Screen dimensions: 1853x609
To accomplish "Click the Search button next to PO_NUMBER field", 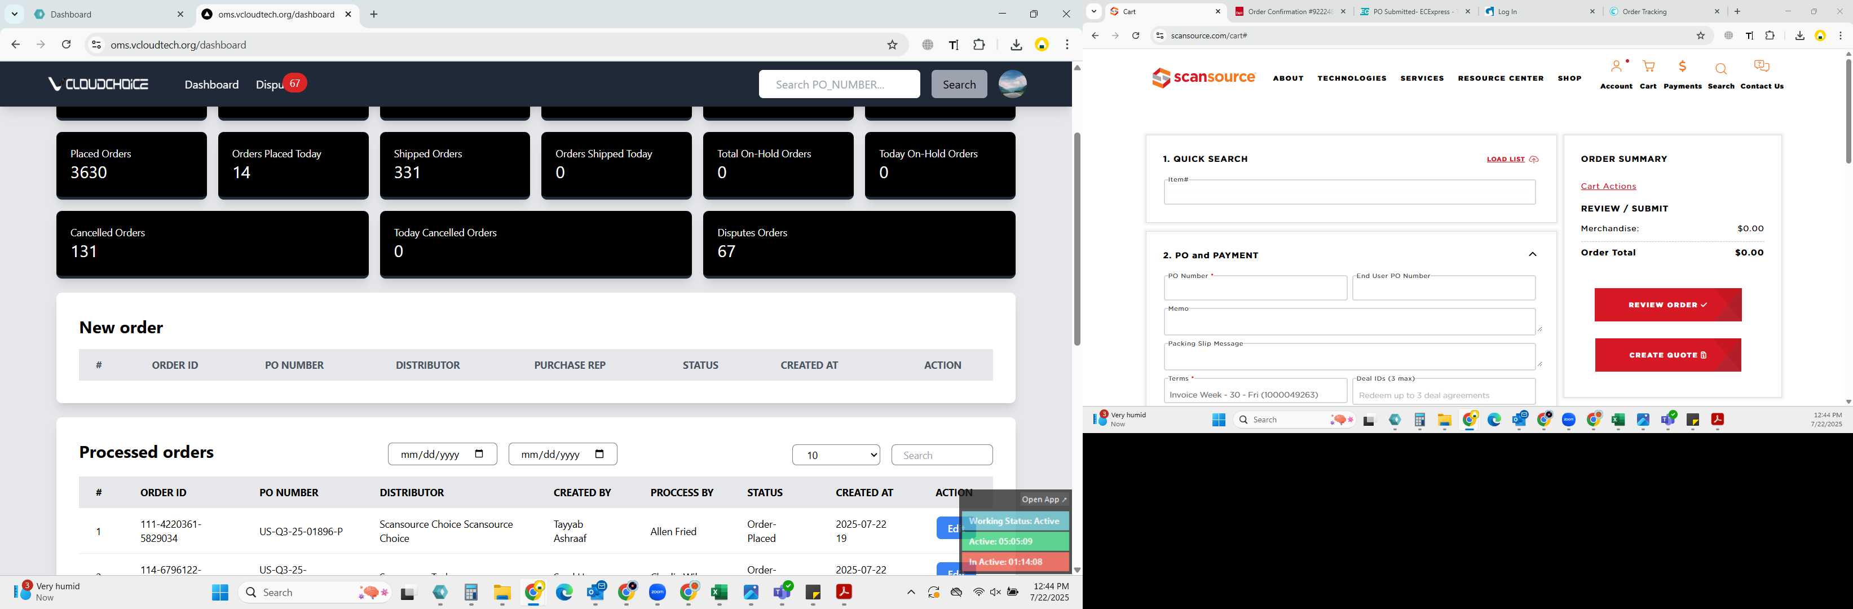I will pyautogui.click(x=959, y=84).
